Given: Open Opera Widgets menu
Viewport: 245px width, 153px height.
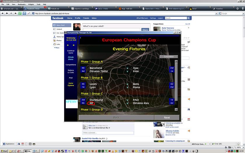Looking at the screenshot, I should click(x=31, y=4).
